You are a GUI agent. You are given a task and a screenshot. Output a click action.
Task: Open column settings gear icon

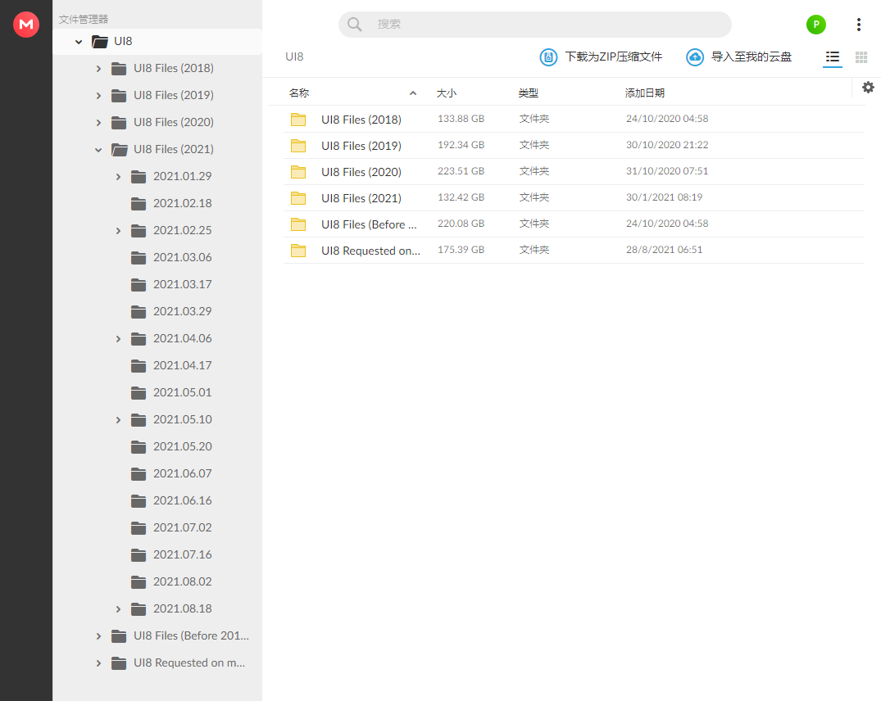[x=868, y=87]
